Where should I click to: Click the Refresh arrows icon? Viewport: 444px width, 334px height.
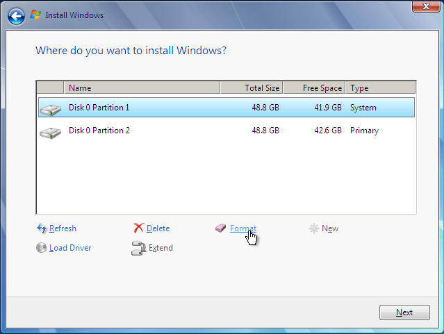(41, 228)
